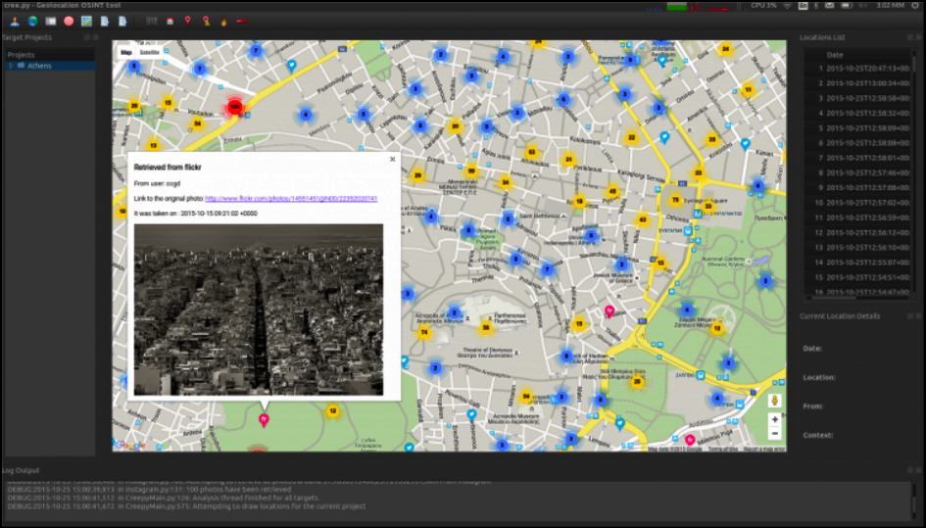Click the flame heatmap toolbar icon

222,21
